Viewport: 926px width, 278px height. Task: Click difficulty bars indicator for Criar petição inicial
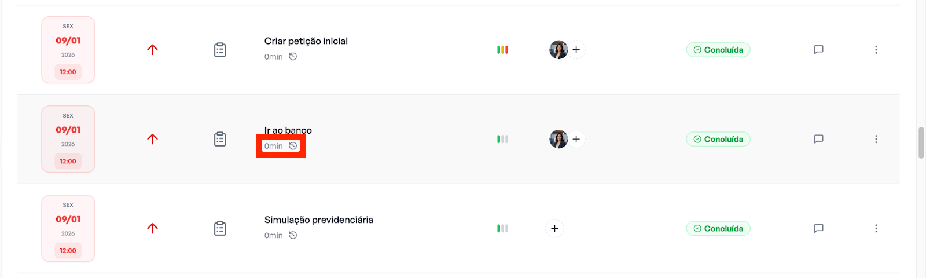(x=502, y=50)
